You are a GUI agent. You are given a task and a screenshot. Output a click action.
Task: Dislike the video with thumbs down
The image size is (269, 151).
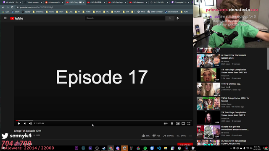pyautogui.click(x=156, y=136)
